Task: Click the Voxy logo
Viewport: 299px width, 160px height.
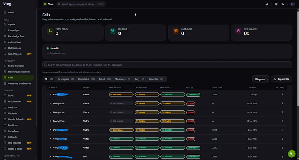Action: (7, 4)
